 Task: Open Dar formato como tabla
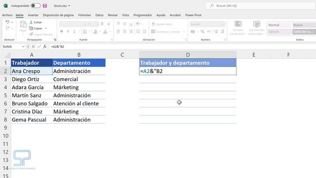coord(257,28)
